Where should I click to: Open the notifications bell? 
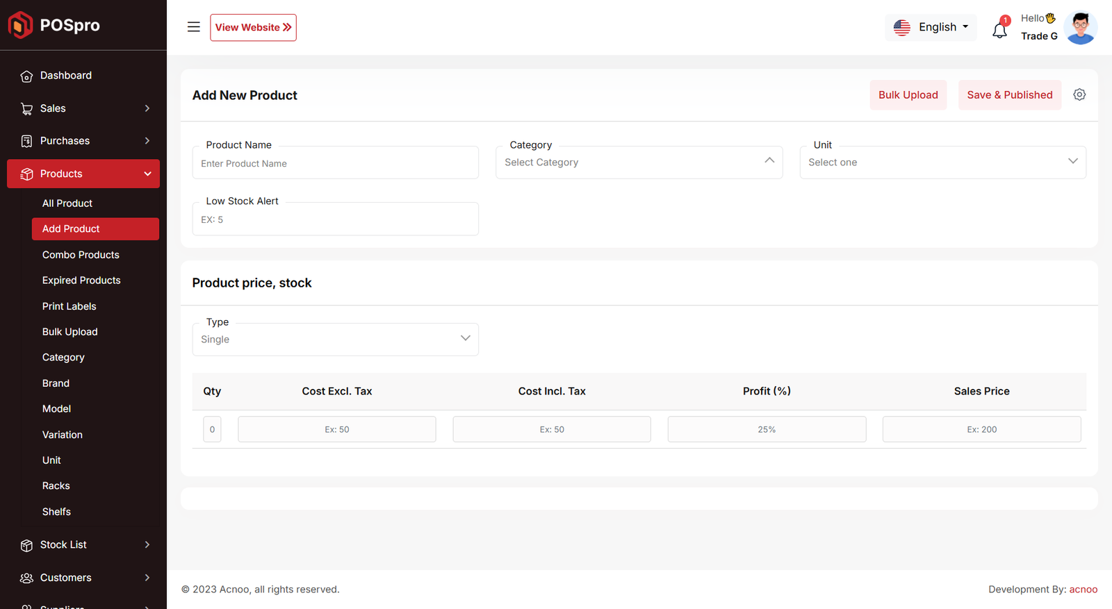click(999, 30)
